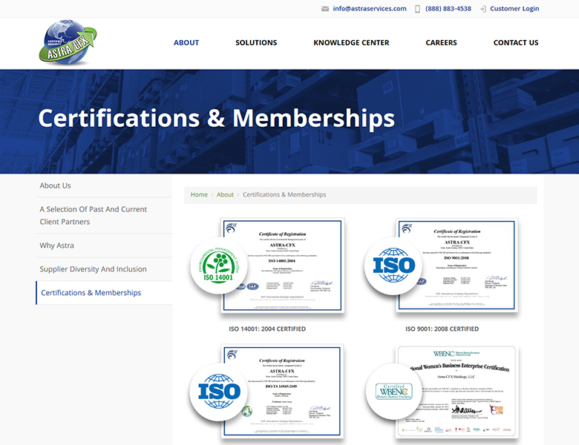This screenshot has height=445, width=579.
Task: Click the Astra/CFX globe logo
Action: coord(68,42)
